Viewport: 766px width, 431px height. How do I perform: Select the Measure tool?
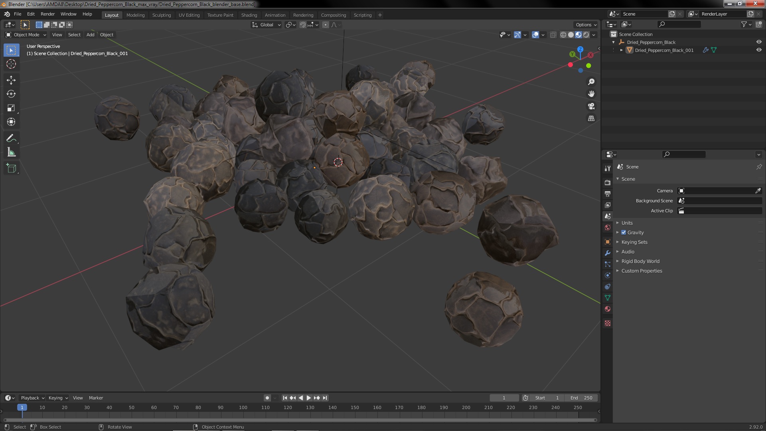tap(11, 152)
